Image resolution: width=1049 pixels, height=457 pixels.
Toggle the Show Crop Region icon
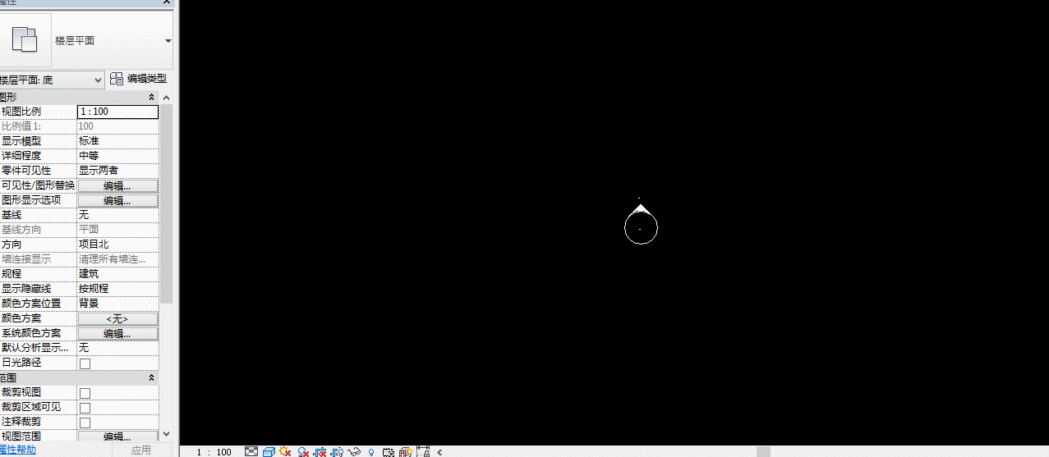[337, 452]
